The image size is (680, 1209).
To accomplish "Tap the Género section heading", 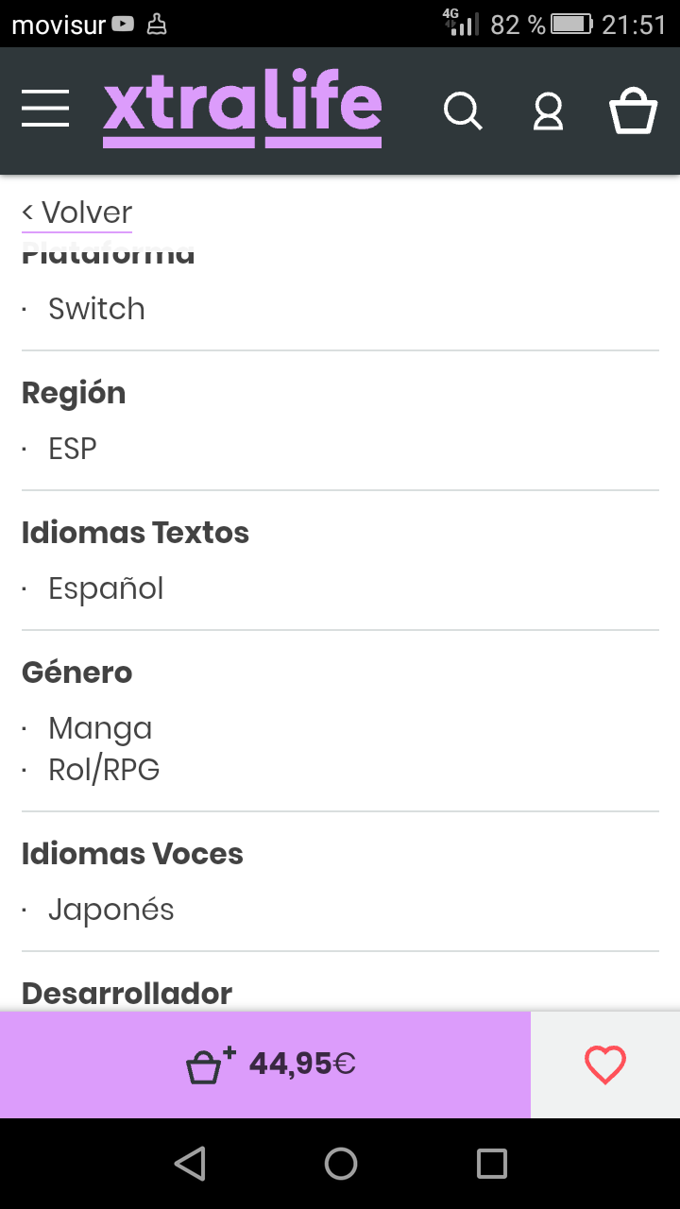I will [76, 673].
